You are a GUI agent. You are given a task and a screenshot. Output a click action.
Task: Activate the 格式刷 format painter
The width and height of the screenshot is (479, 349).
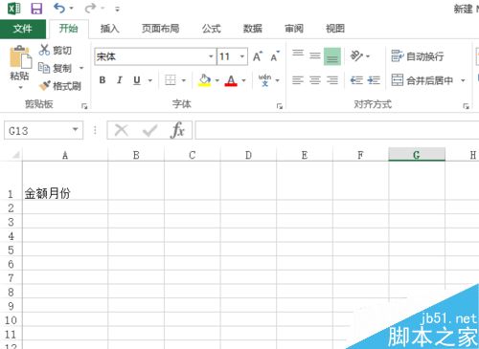[x=59, y=86]
